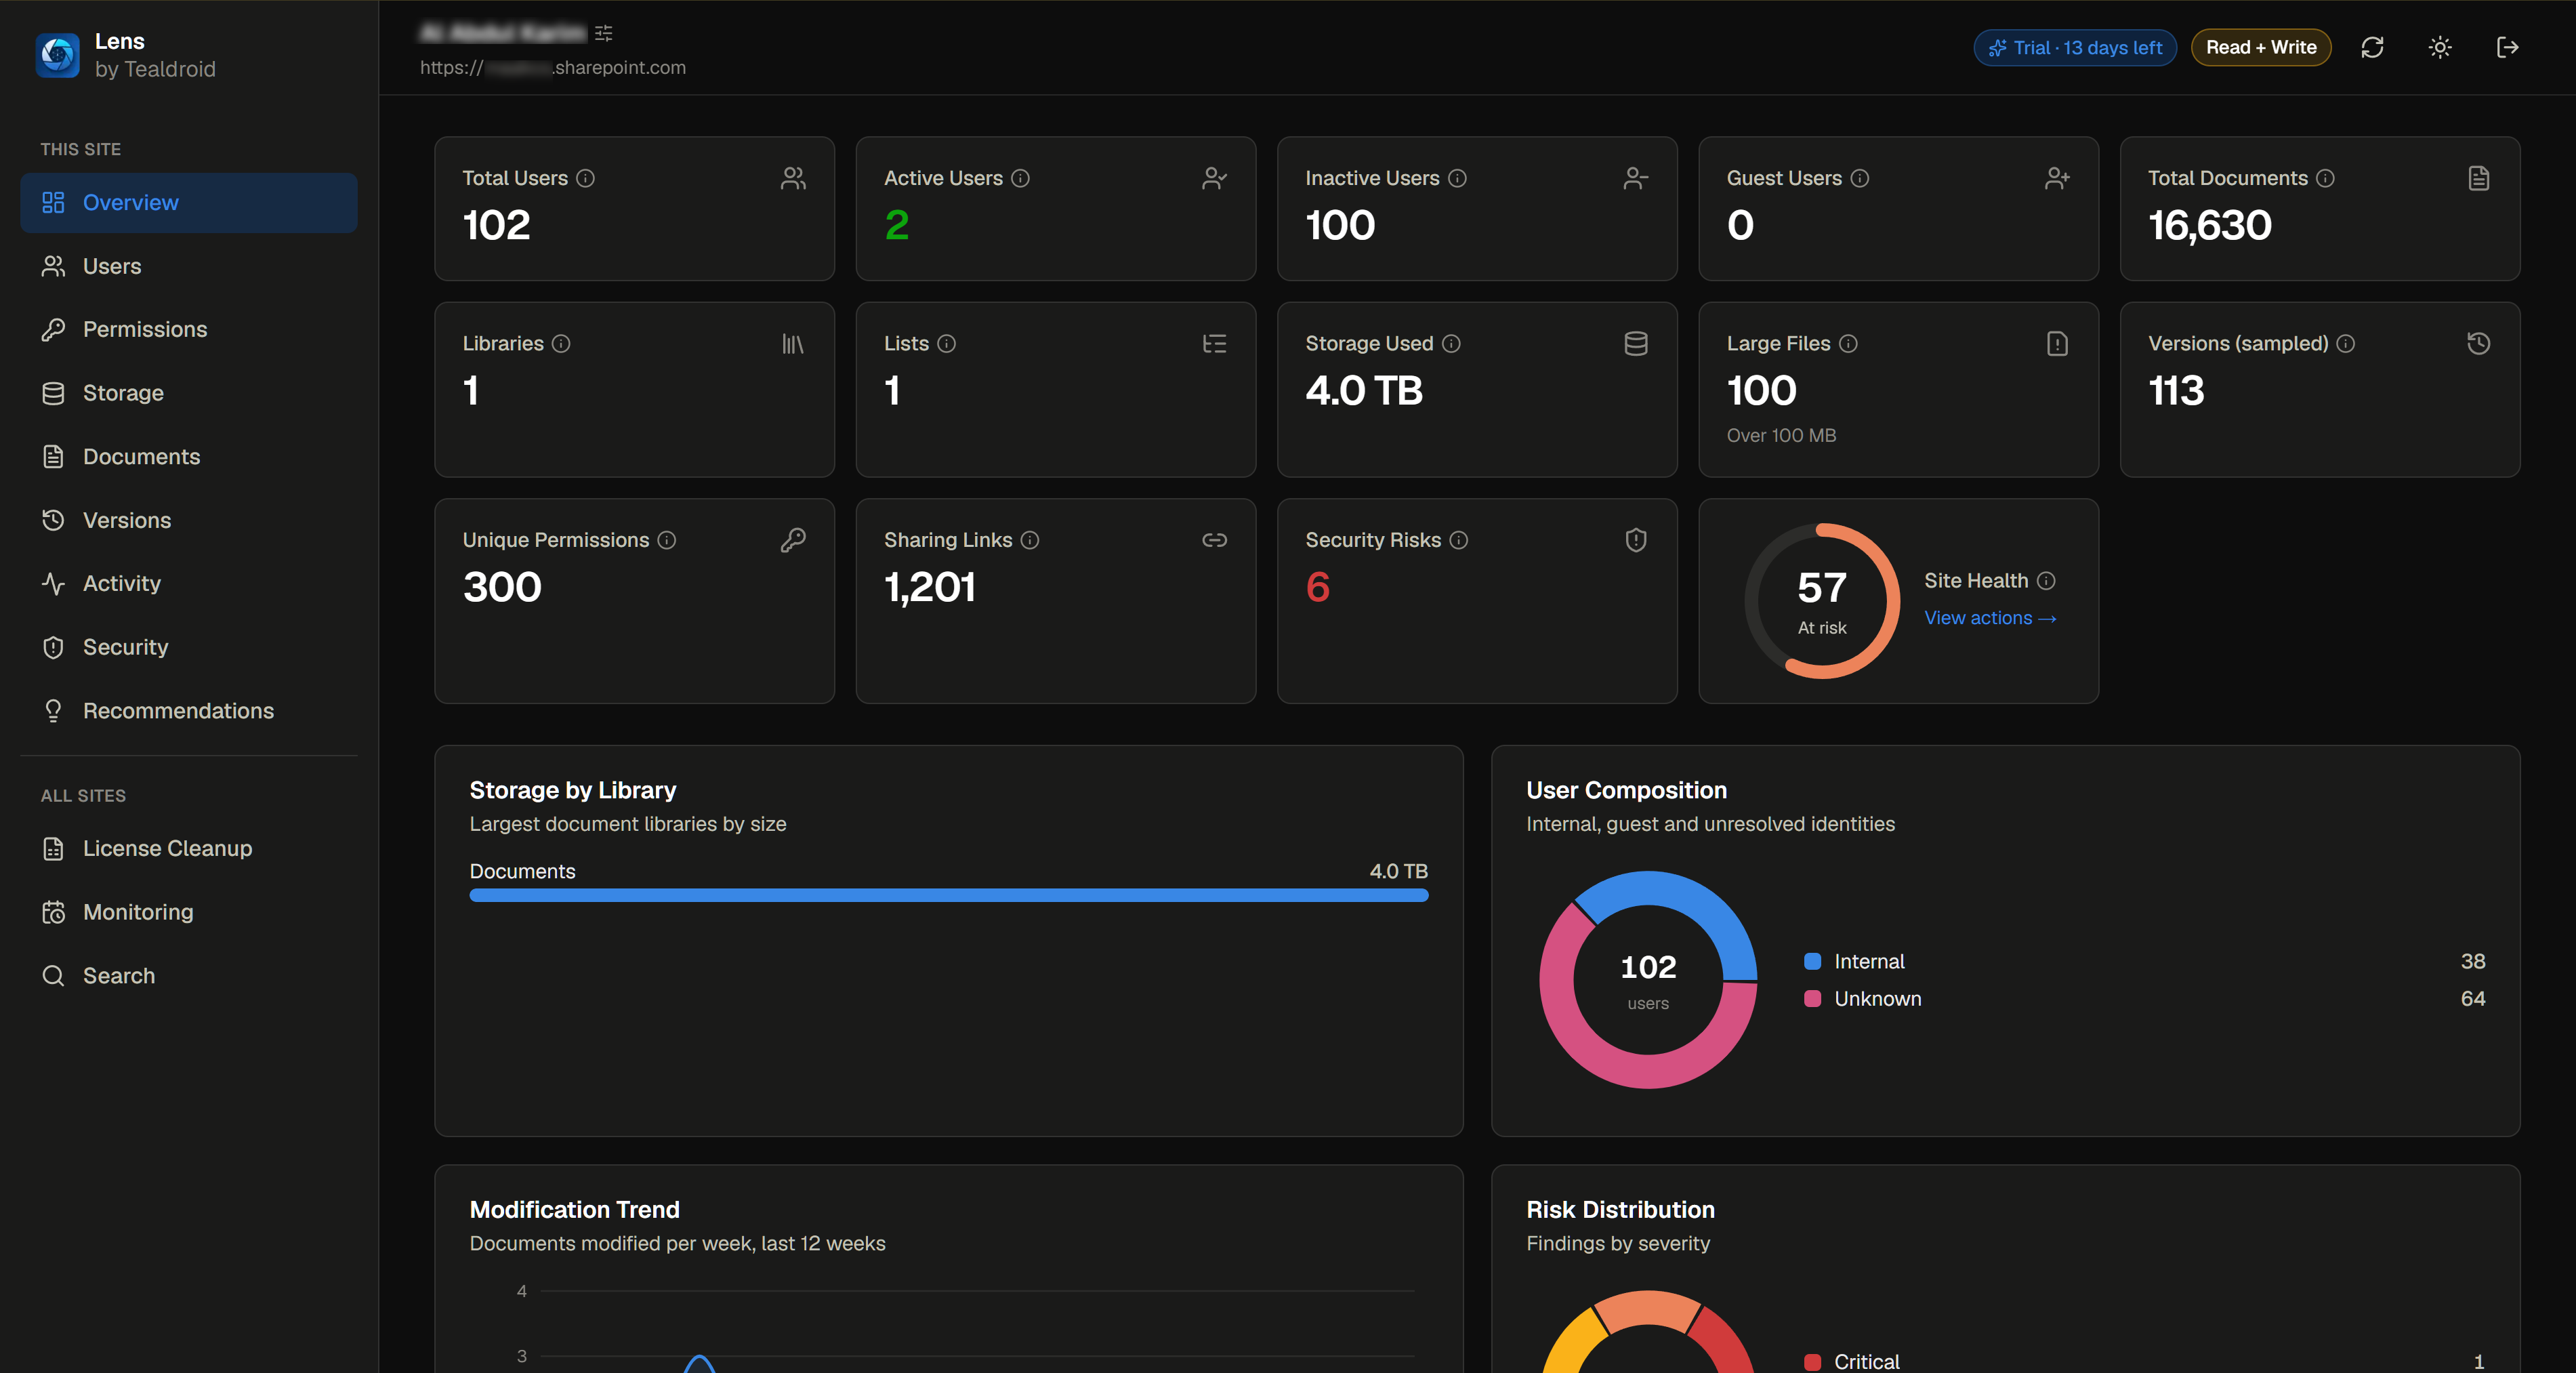Go to Users in the sidebar
Screen dimensions: 2576x1373
click(x=189, y=266)
